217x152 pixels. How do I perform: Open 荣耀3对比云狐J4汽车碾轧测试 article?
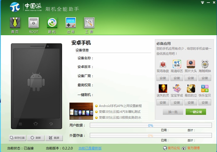tap(120, 112)
